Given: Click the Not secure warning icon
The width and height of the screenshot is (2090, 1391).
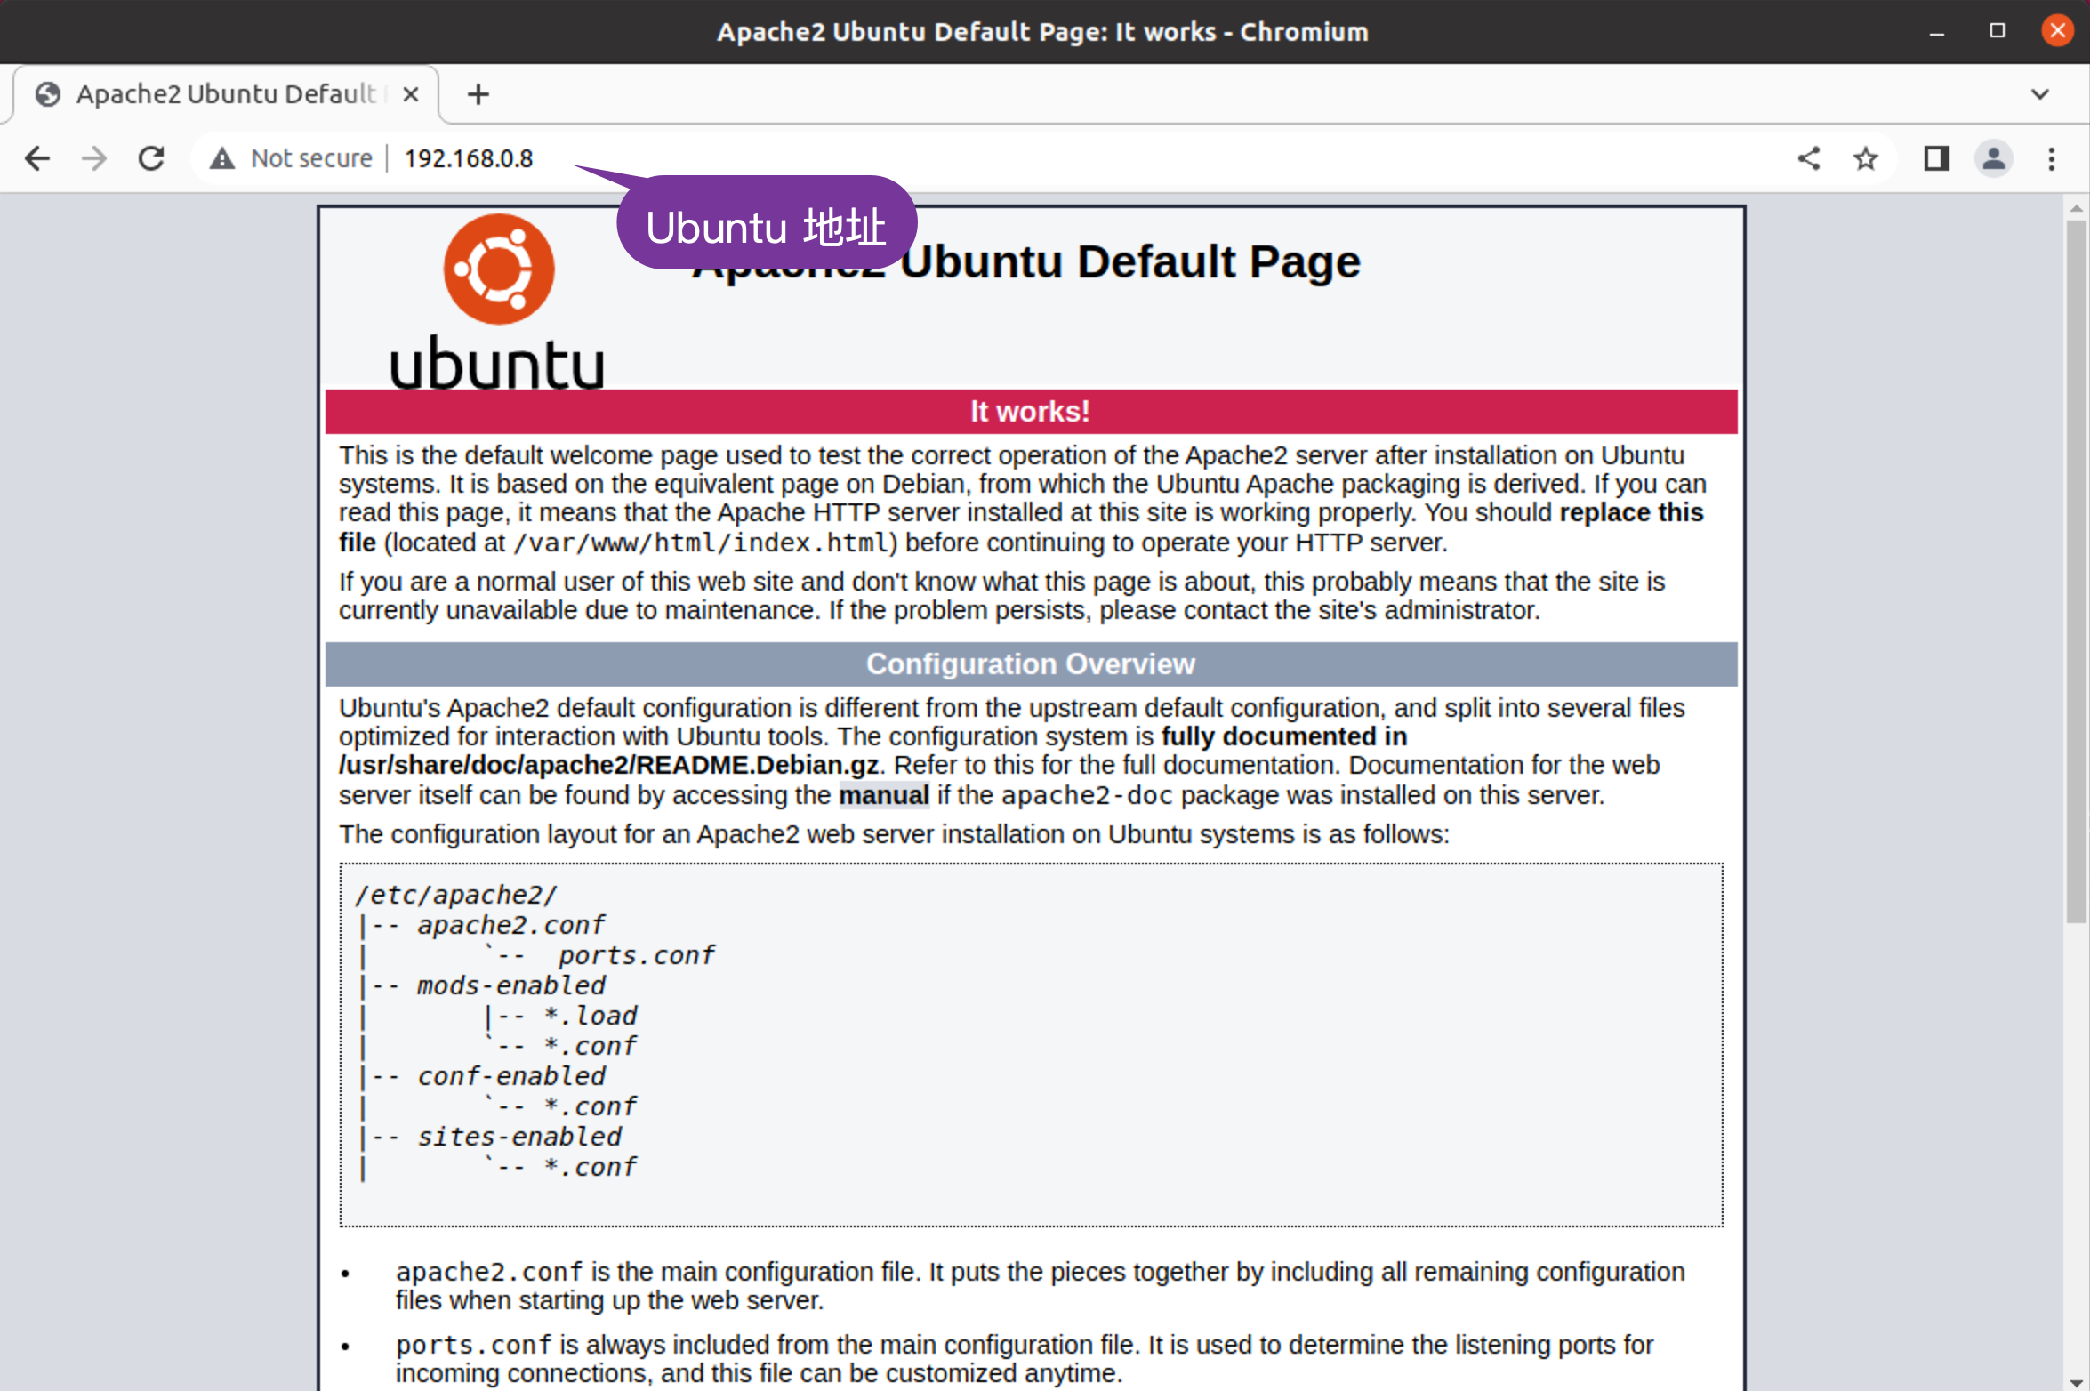Looking at the screenshot, I should pyautogui.click(x=222, y=158).
